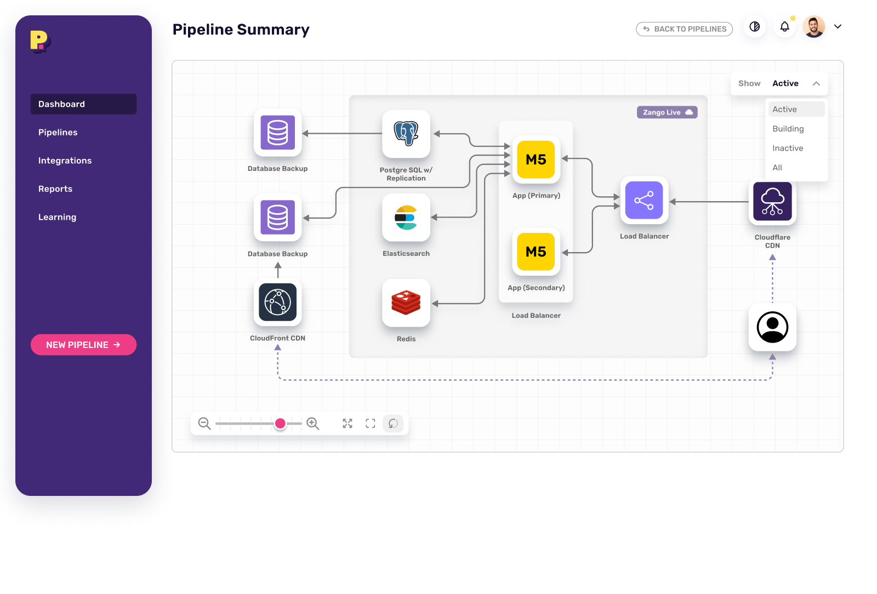Select Inactive in the filter list
The image size is (877, 594).
coord(788,148)
